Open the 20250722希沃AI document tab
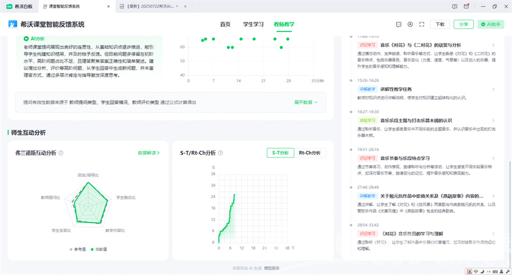Screen dimensions: 512x275 pos(154,6)
